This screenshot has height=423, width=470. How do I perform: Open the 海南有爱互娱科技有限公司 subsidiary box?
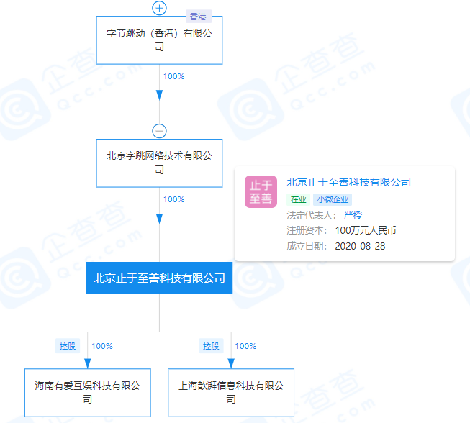click(x=88, y=393)
